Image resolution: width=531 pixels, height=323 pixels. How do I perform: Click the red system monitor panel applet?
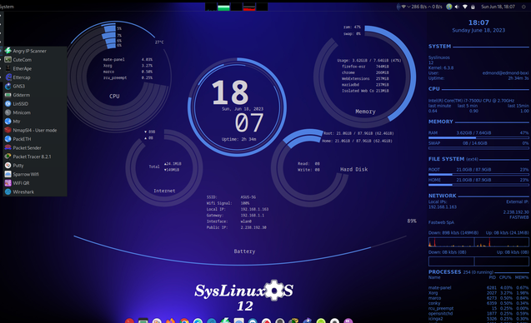[249, 7]
